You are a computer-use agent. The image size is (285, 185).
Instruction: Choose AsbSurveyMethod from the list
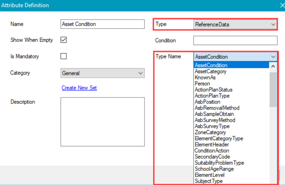215,120
